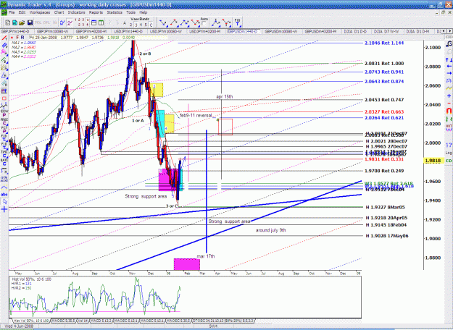Select the Vol 04 indicator tab
This screenshot has width=453, height=330.
83,321
